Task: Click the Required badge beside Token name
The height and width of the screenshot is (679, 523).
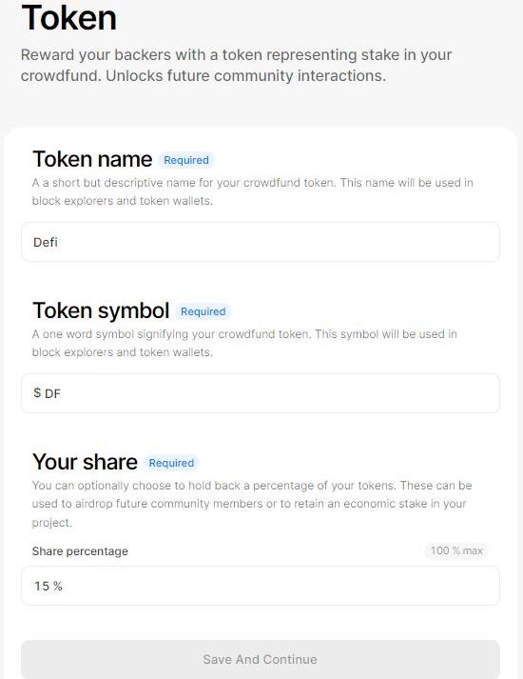Action: click(x=186, y=160)
